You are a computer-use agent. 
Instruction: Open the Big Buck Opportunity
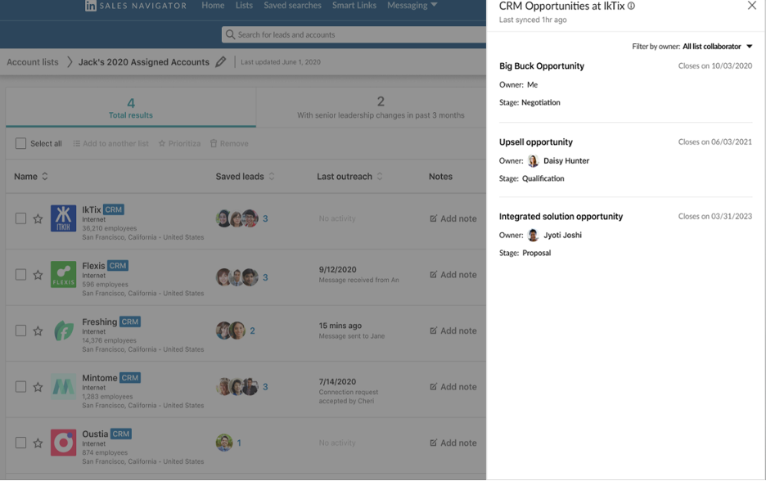(x=541, y=66)
